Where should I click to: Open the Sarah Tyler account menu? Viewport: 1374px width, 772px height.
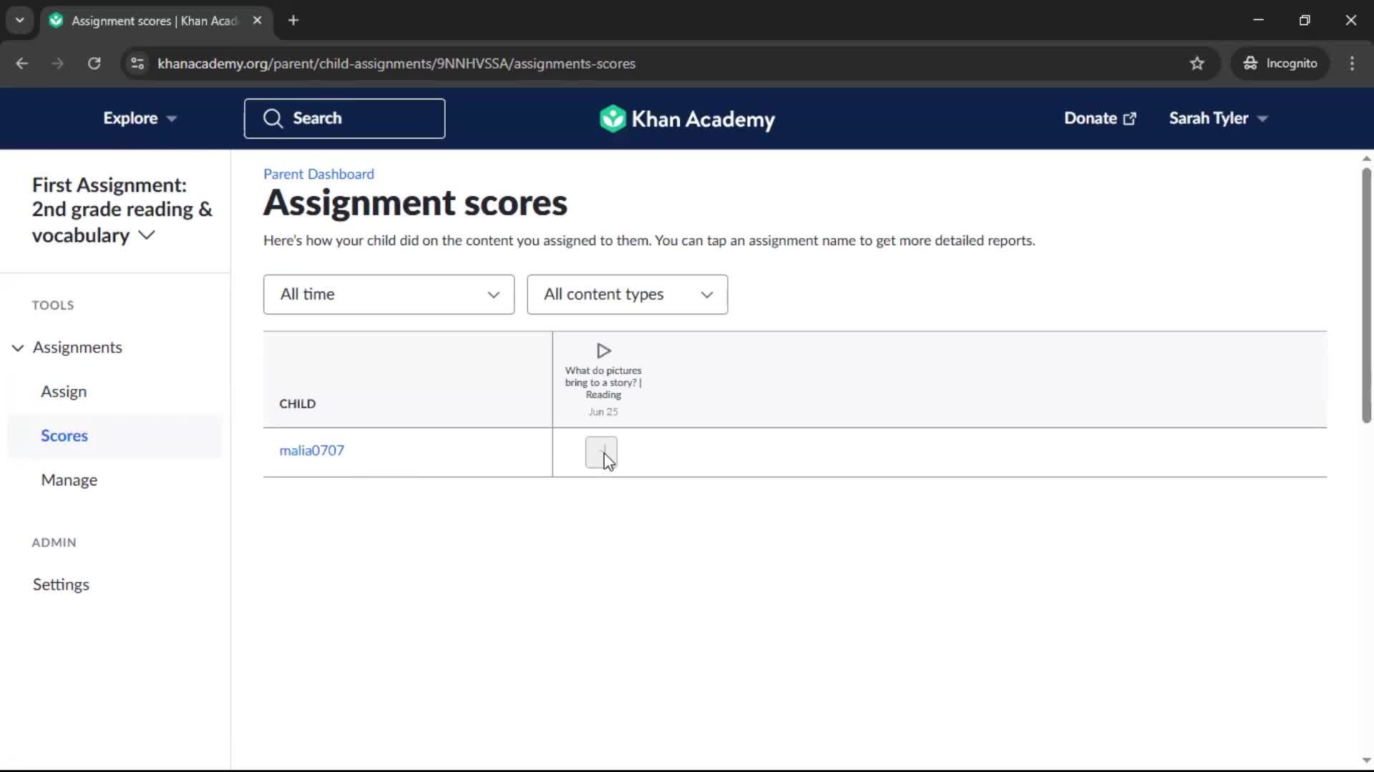point(1218,119)
